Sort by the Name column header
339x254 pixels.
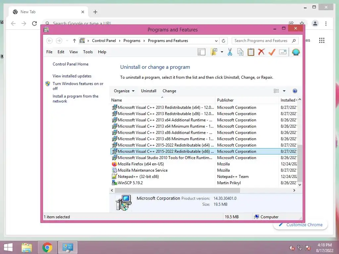point(162,100)
